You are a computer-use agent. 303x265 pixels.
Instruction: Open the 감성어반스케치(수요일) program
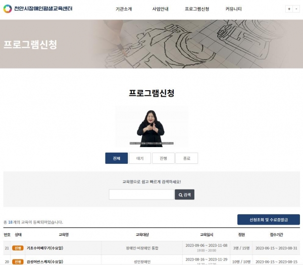(45, 261)
